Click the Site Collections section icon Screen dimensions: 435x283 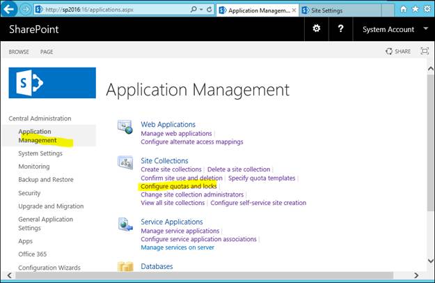pyautogui.click(x=125, y=162)
